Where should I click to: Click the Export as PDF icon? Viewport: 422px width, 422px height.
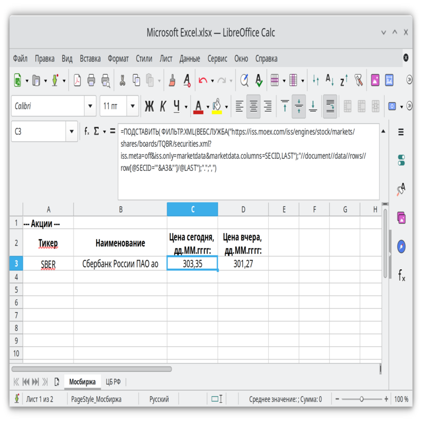pos(77,80)
